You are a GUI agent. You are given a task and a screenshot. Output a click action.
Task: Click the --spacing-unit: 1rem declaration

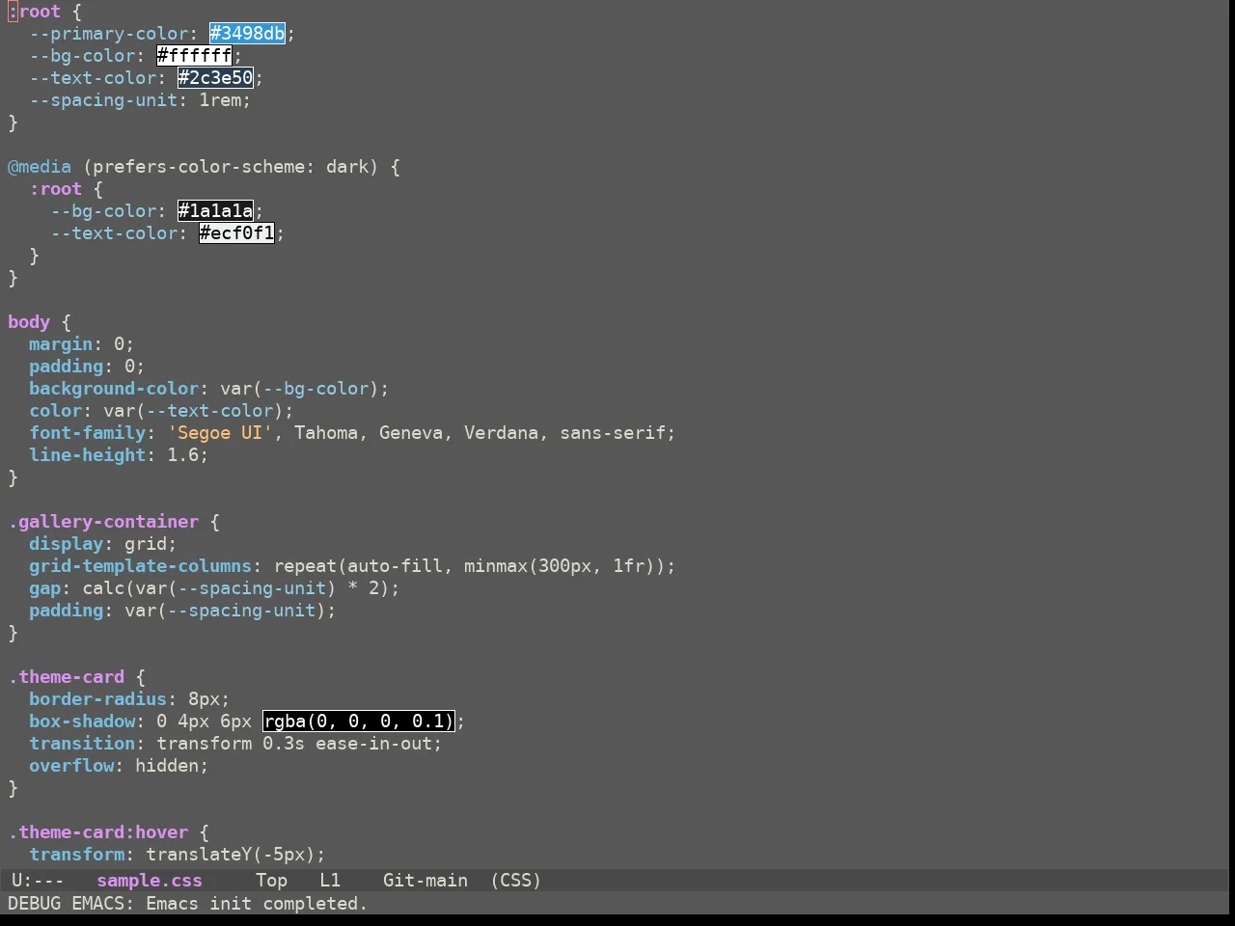[140, 100]
